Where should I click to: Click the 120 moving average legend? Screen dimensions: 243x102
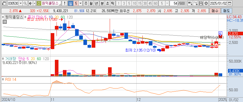click(70, 17)
